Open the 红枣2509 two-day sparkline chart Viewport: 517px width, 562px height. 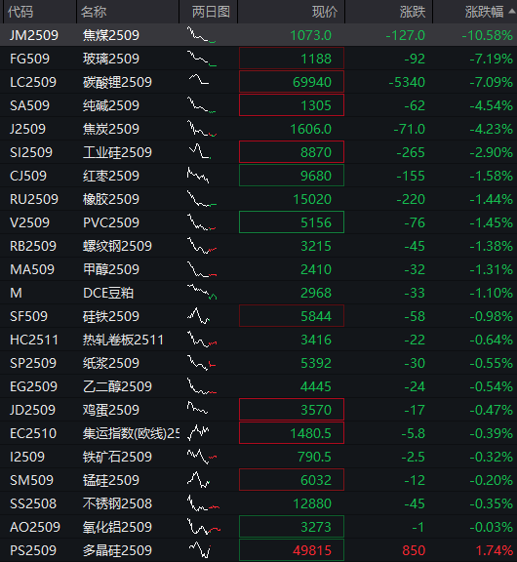click(x=198, y=176)
